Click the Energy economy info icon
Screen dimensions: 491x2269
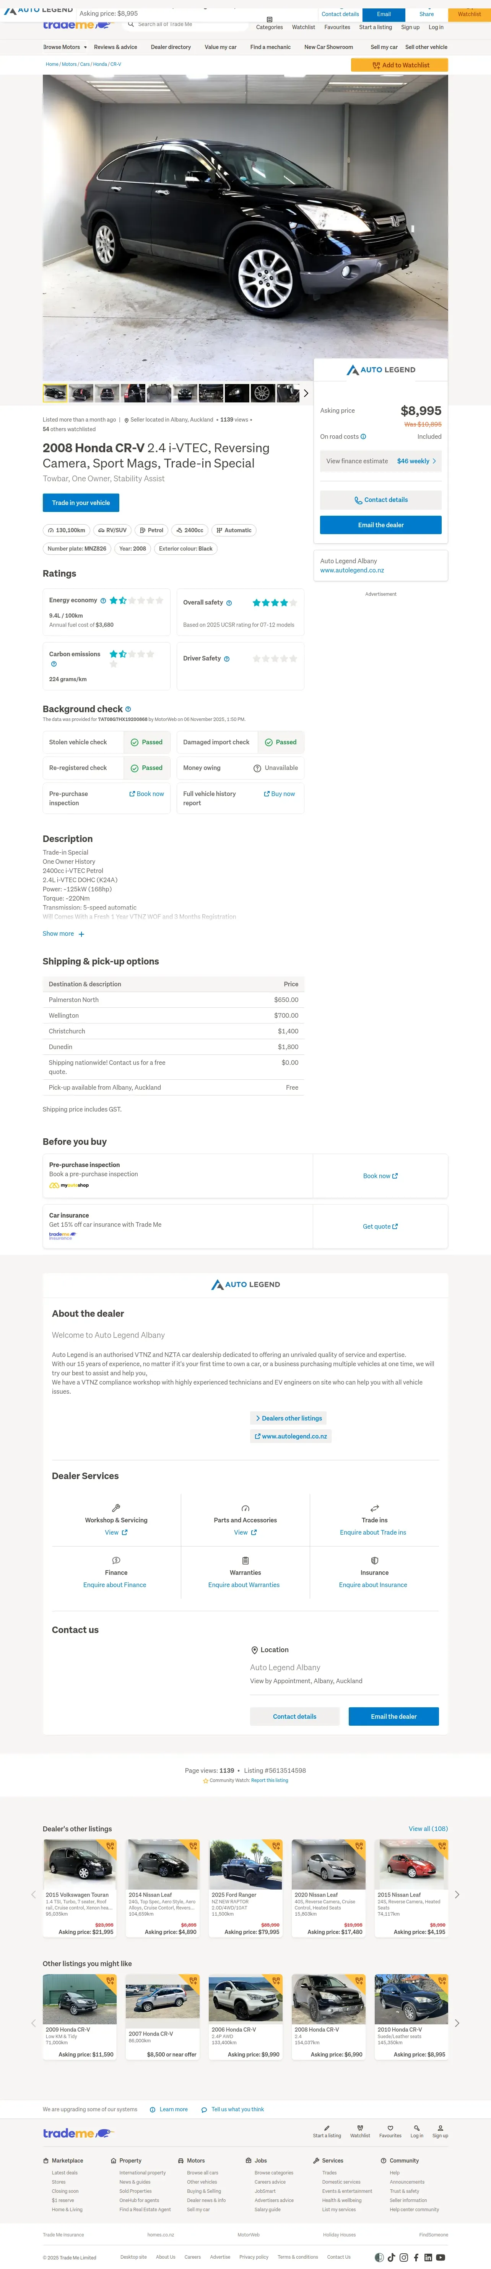click(103, 601)
